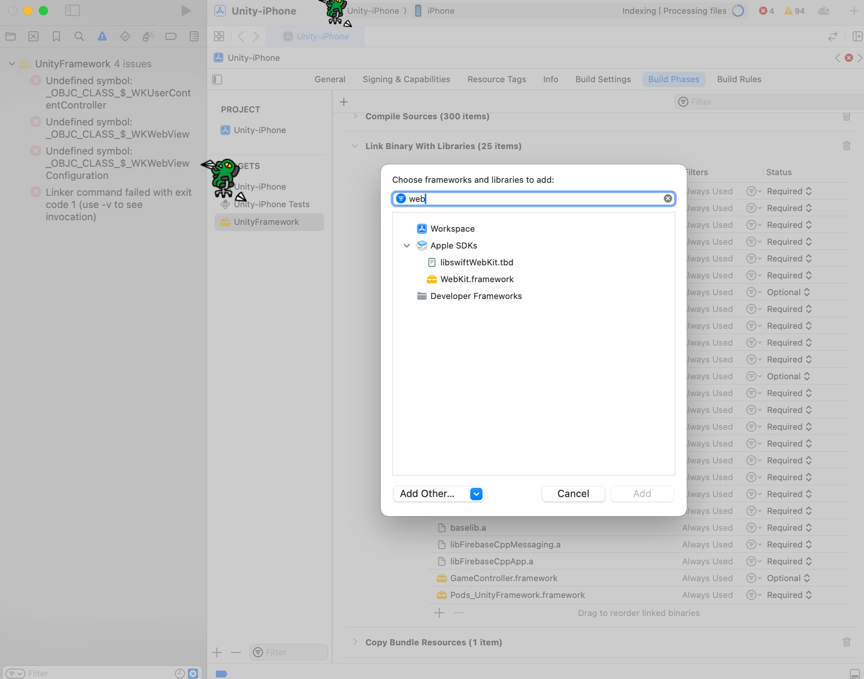The height and width of the screenshot is (679, 864).
Task: Toggle the left navigator sidebar
Action: click(x=72, y=11)
